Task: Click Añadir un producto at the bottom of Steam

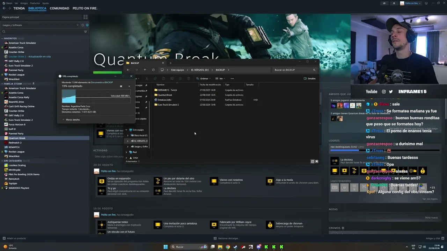Action: click(x=14, y=238)
